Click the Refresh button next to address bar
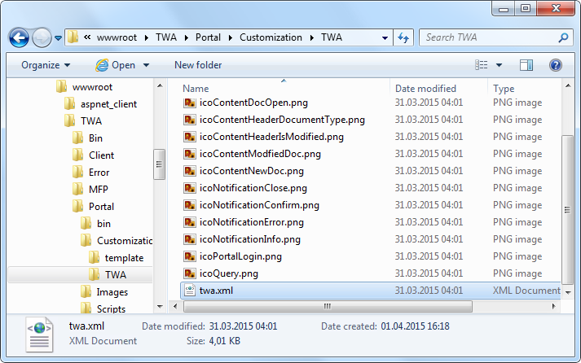 [403, 37]
